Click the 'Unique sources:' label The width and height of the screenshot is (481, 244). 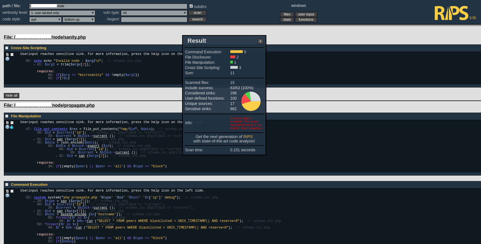pyautogui.click(x=199, y=104)
